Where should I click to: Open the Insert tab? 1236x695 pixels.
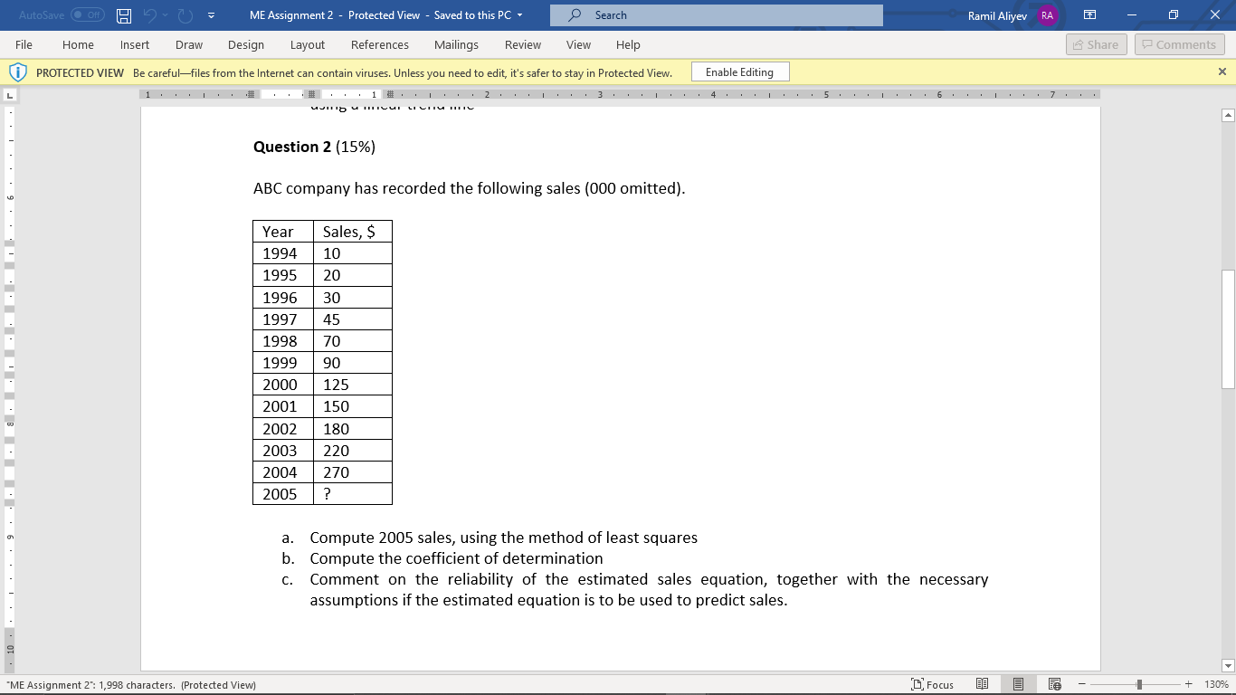tap(135, 44)
